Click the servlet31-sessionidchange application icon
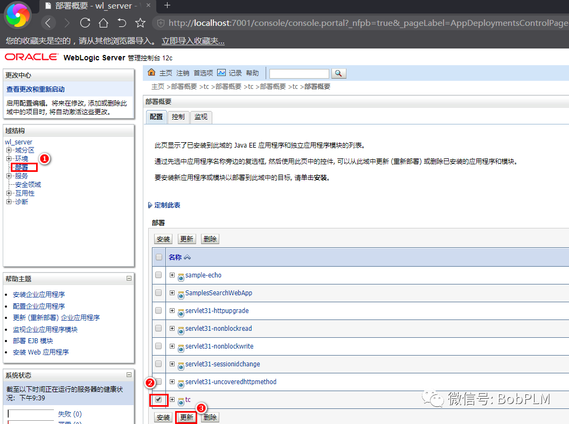The width and height of the screenshot is (569, 424). [181, 366]
